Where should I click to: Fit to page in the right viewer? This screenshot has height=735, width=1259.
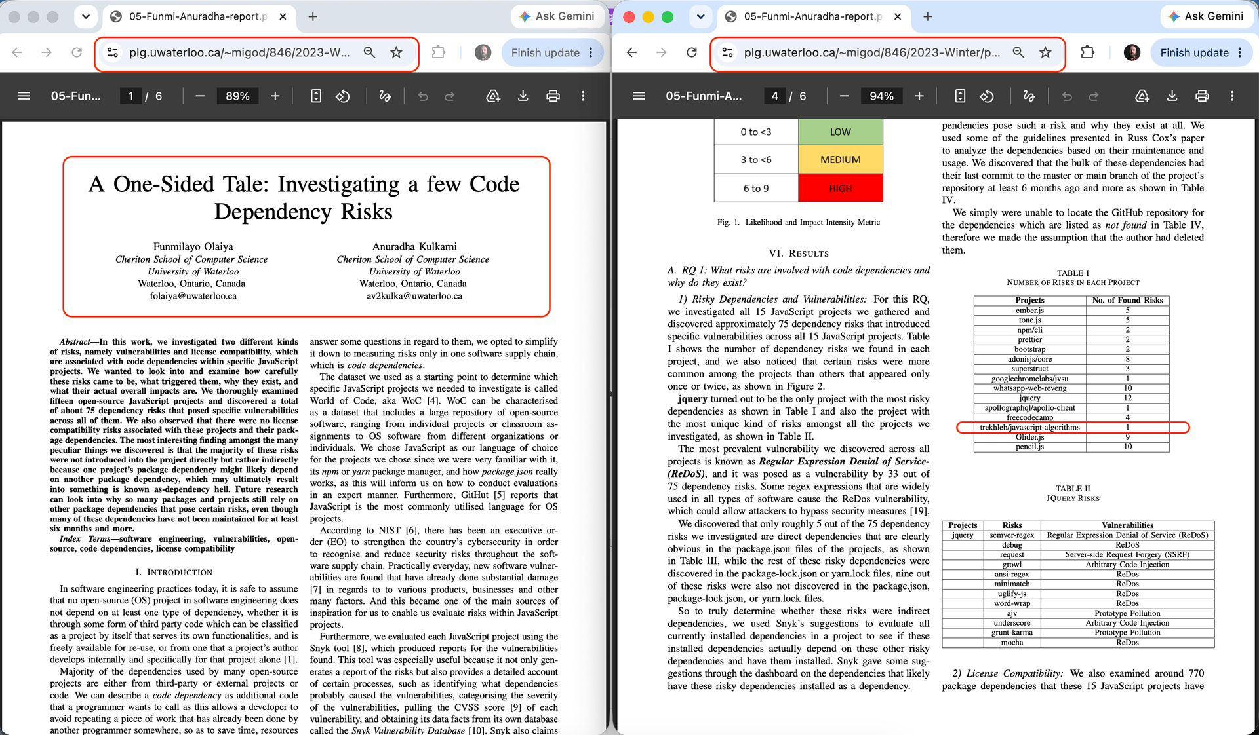tap(960, 96)
